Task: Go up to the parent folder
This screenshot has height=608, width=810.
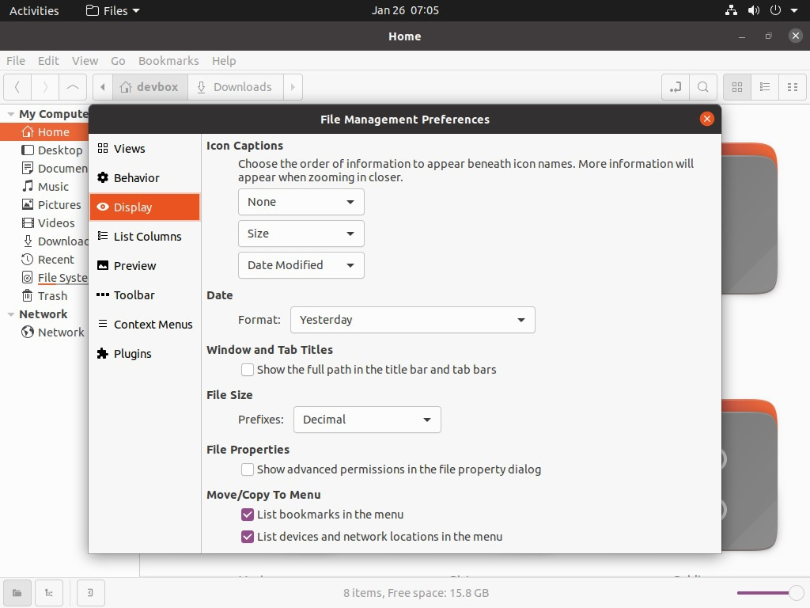Action: click(73, 87)
